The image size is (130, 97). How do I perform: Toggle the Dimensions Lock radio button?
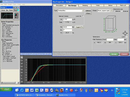[x=126, y=37]
